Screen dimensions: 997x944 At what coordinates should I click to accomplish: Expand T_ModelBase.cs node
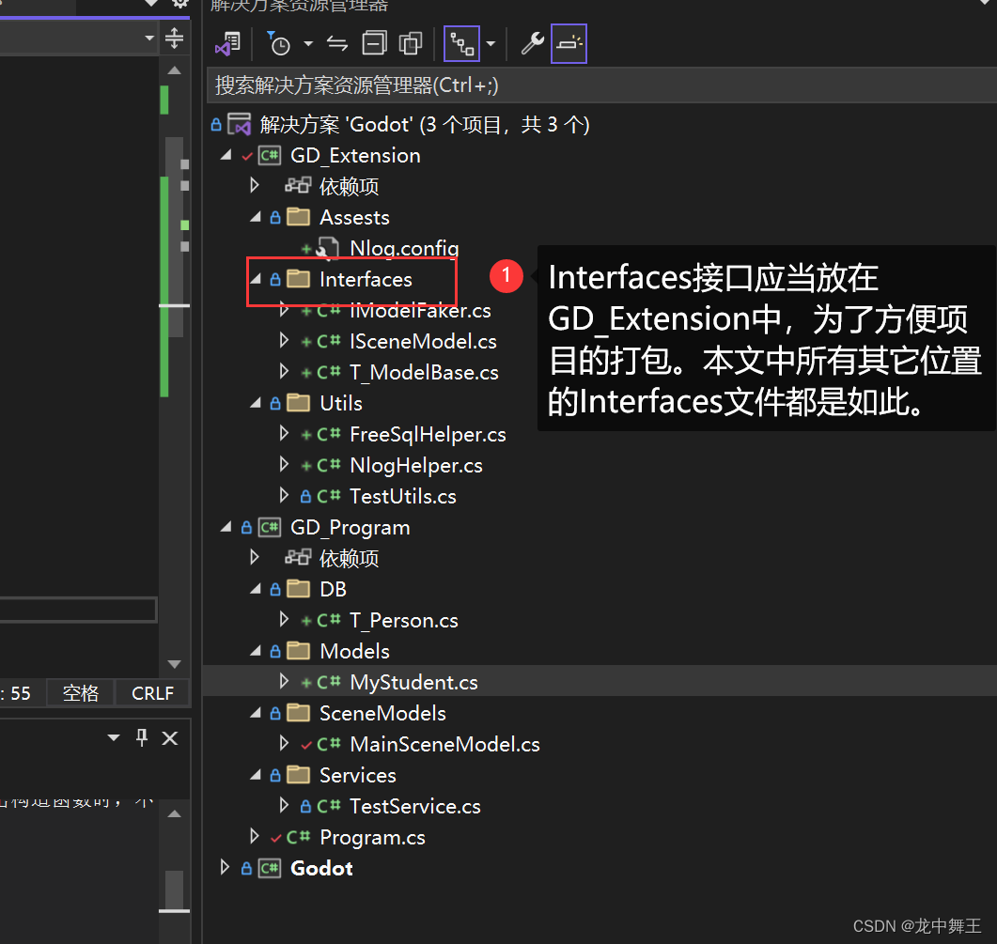(284, 372)
